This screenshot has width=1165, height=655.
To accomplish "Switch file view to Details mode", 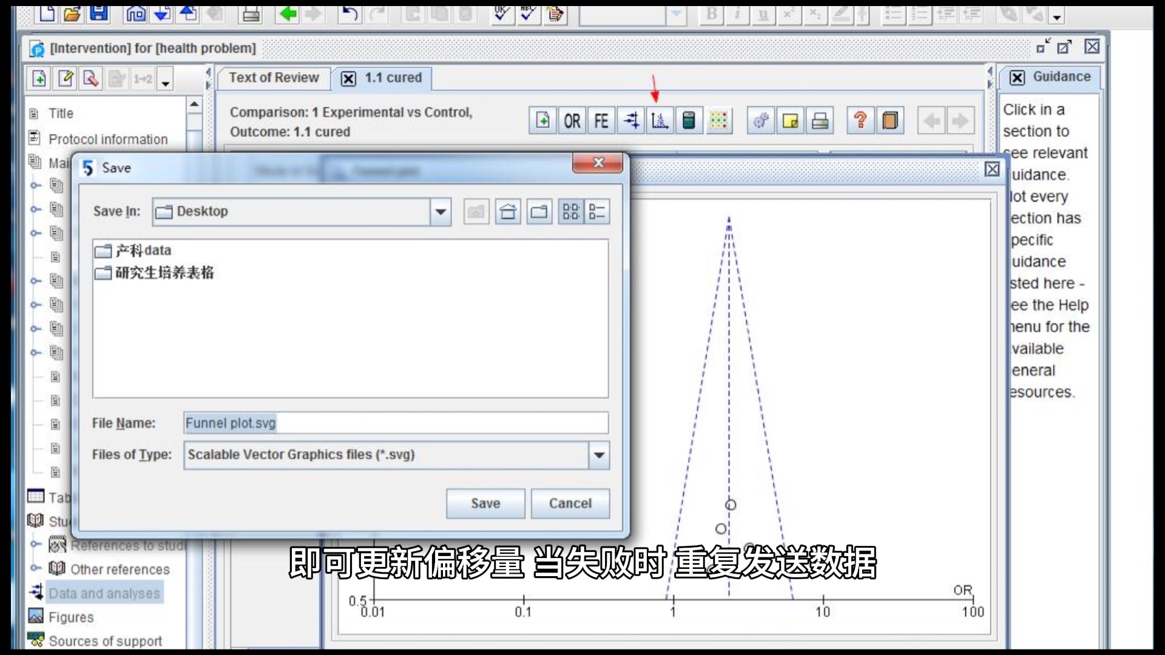I will (597, 212).
